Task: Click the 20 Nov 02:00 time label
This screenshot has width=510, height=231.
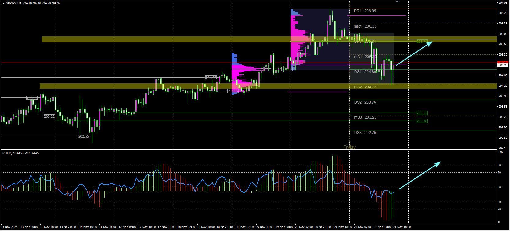Action: point(304,227)
